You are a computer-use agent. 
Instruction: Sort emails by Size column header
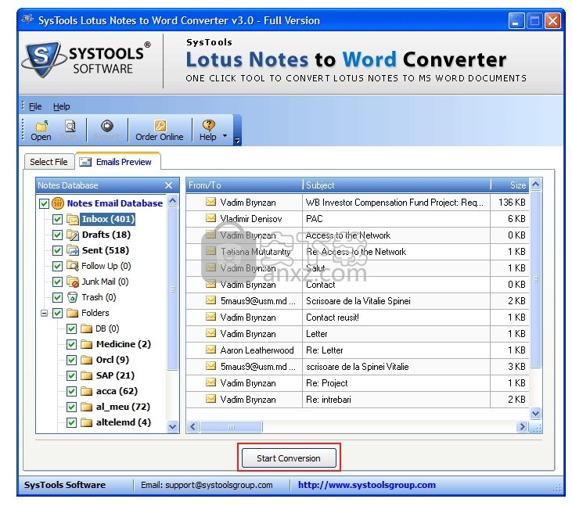coord(510,185)
